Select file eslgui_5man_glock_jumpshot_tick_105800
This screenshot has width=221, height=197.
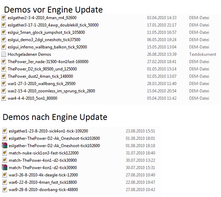[46, 32]
